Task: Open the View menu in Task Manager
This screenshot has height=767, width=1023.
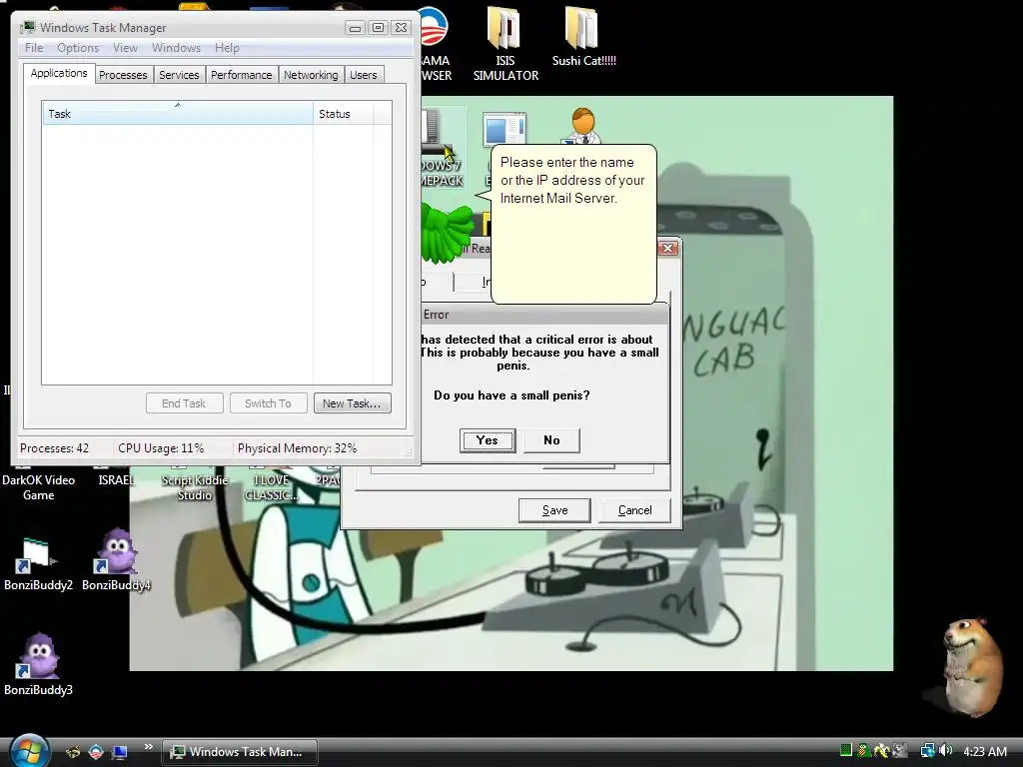Action: click(125, 48)
